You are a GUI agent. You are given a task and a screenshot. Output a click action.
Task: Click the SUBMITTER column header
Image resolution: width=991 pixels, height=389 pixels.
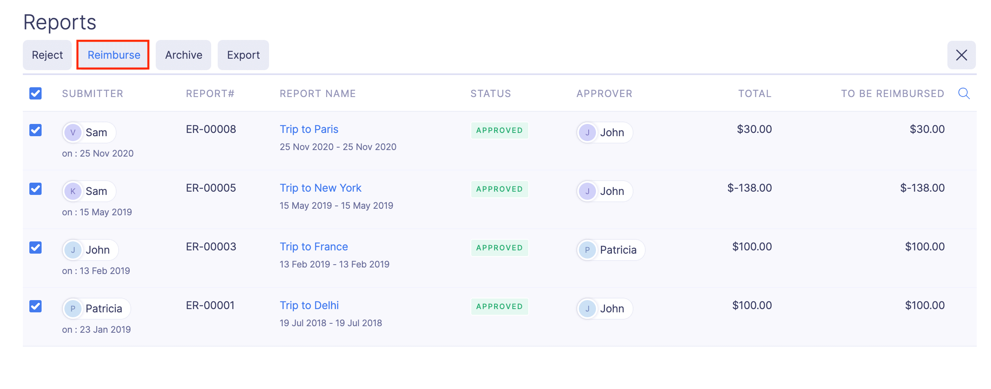coord(93,93)
